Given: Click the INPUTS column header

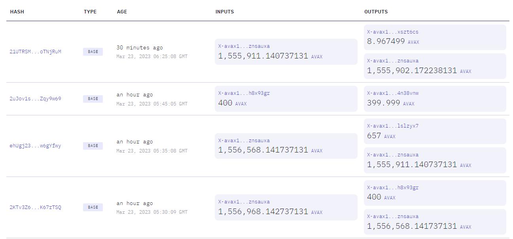Looking at the screenshot, I should (224, 11).
